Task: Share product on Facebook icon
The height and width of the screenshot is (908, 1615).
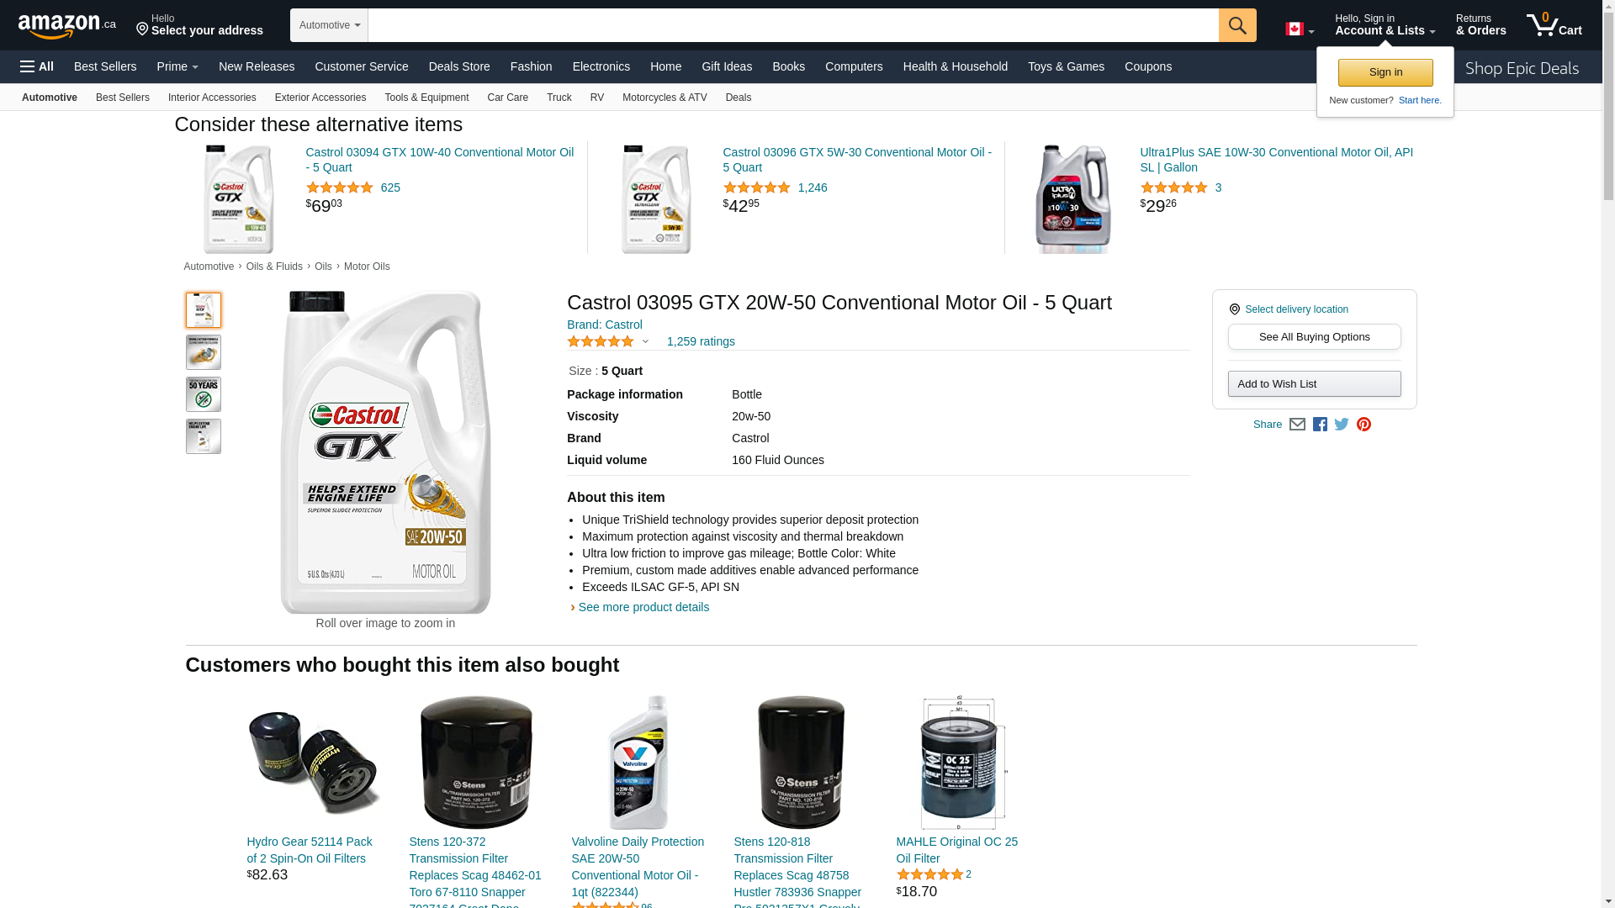Action: point(1320,425)
